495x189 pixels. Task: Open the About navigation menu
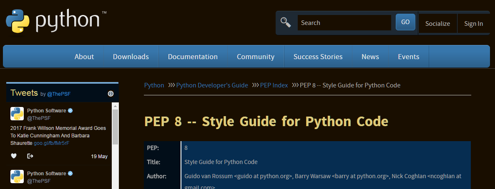point(84,57)
